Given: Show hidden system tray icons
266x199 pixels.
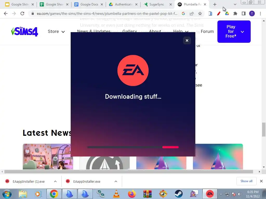Looking at the screenshot, I should [x=221, y=194].
